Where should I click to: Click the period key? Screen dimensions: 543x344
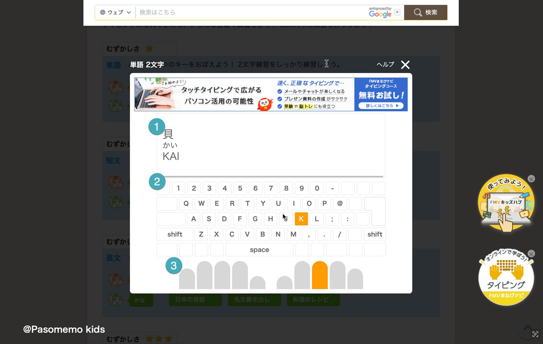click(x=324, y=234)
